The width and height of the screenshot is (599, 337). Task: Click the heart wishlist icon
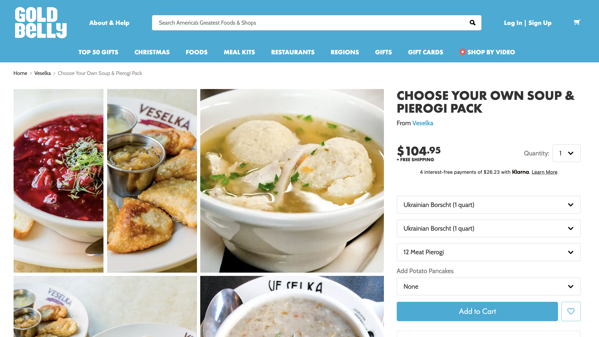[571, 311]
